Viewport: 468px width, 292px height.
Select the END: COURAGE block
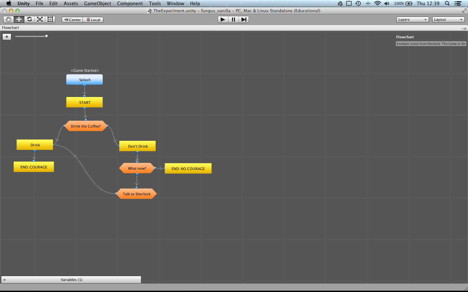pyautogui.click(x=34, y=167)
